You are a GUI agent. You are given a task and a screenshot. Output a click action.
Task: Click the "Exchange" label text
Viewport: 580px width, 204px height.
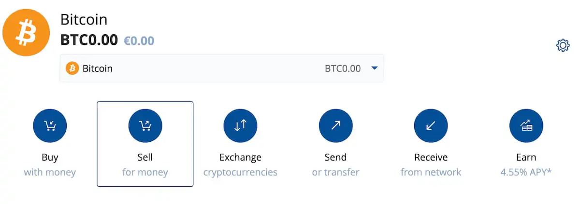click(x=240, y=157)
